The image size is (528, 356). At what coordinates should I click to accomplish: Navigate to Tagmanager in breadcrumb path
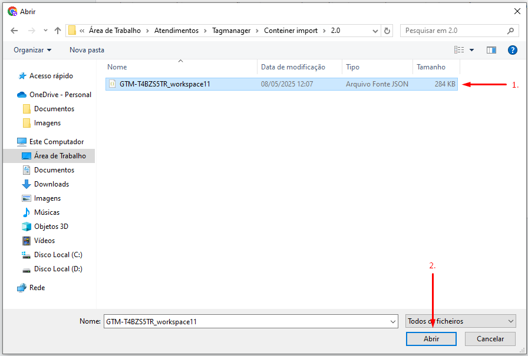[x=231, y=31]
